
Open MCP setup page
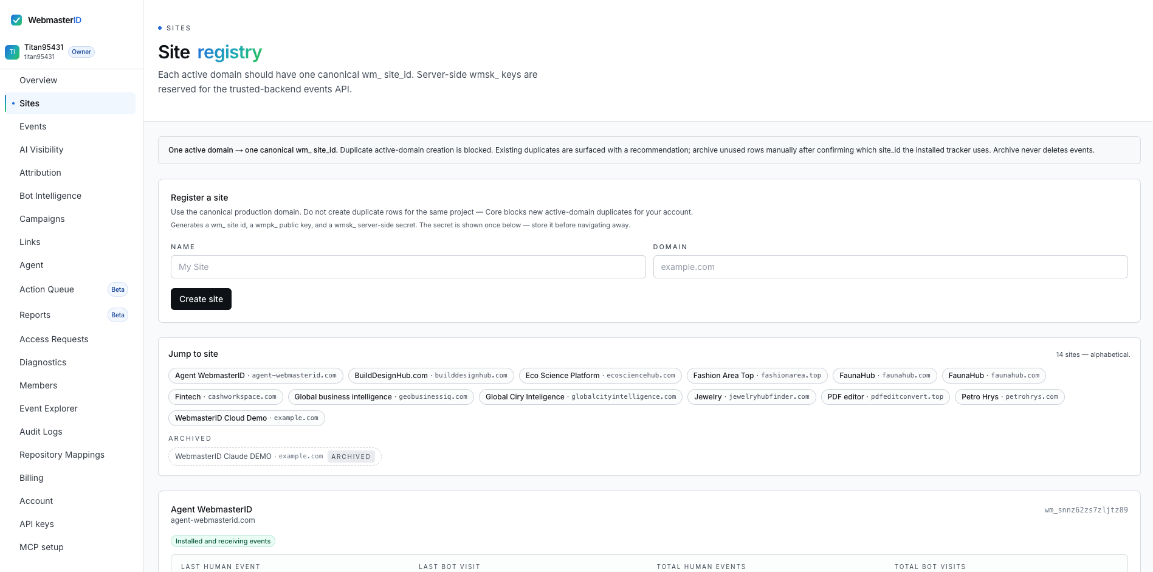70,547
